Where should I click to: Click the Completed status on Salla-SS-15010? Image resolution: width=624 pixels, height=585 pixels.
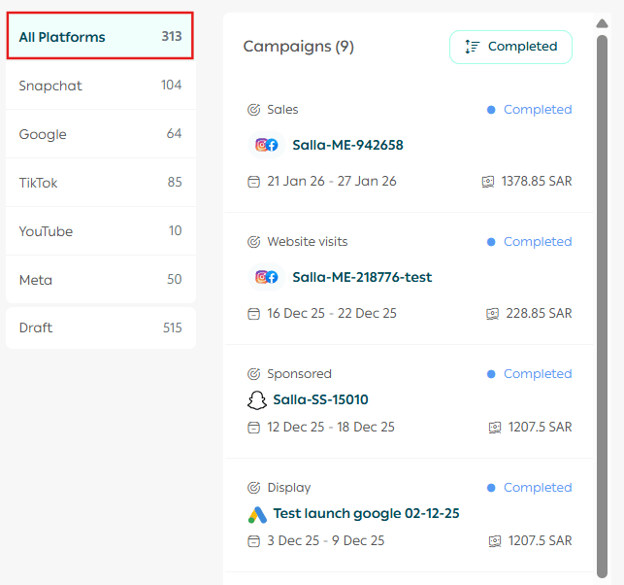537,374
